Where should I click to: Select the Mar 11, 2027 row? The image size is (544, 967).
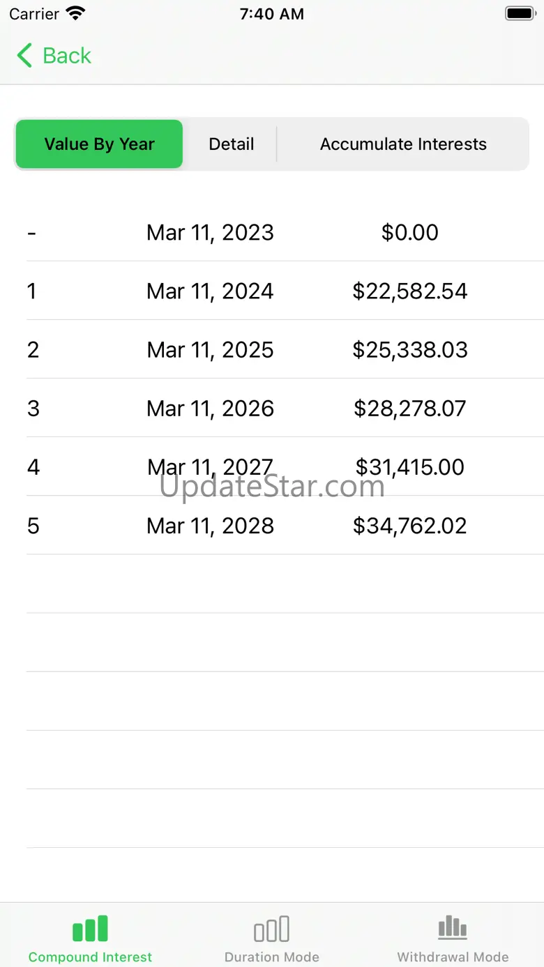[210, 466]
